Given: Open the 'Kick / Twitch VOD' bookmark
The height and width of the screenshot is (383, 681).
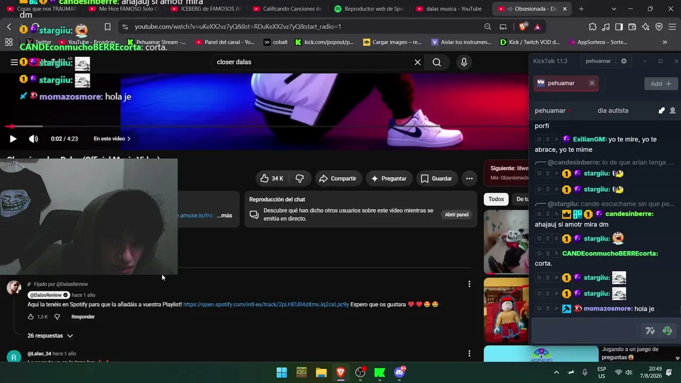Looking at the screenshot, I should [530, 42].
